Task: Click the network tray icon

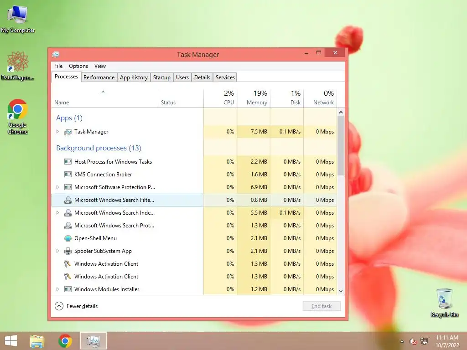Action: 424,341
